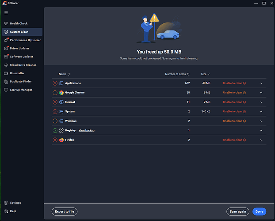Click Unable to clean on System row

(233, 111)
